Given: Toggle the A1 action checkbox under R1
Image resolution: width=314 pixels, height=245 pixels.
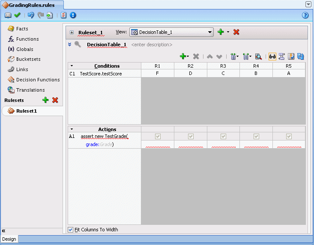Looking at the screenshot, I should click(x=158, y=137).
